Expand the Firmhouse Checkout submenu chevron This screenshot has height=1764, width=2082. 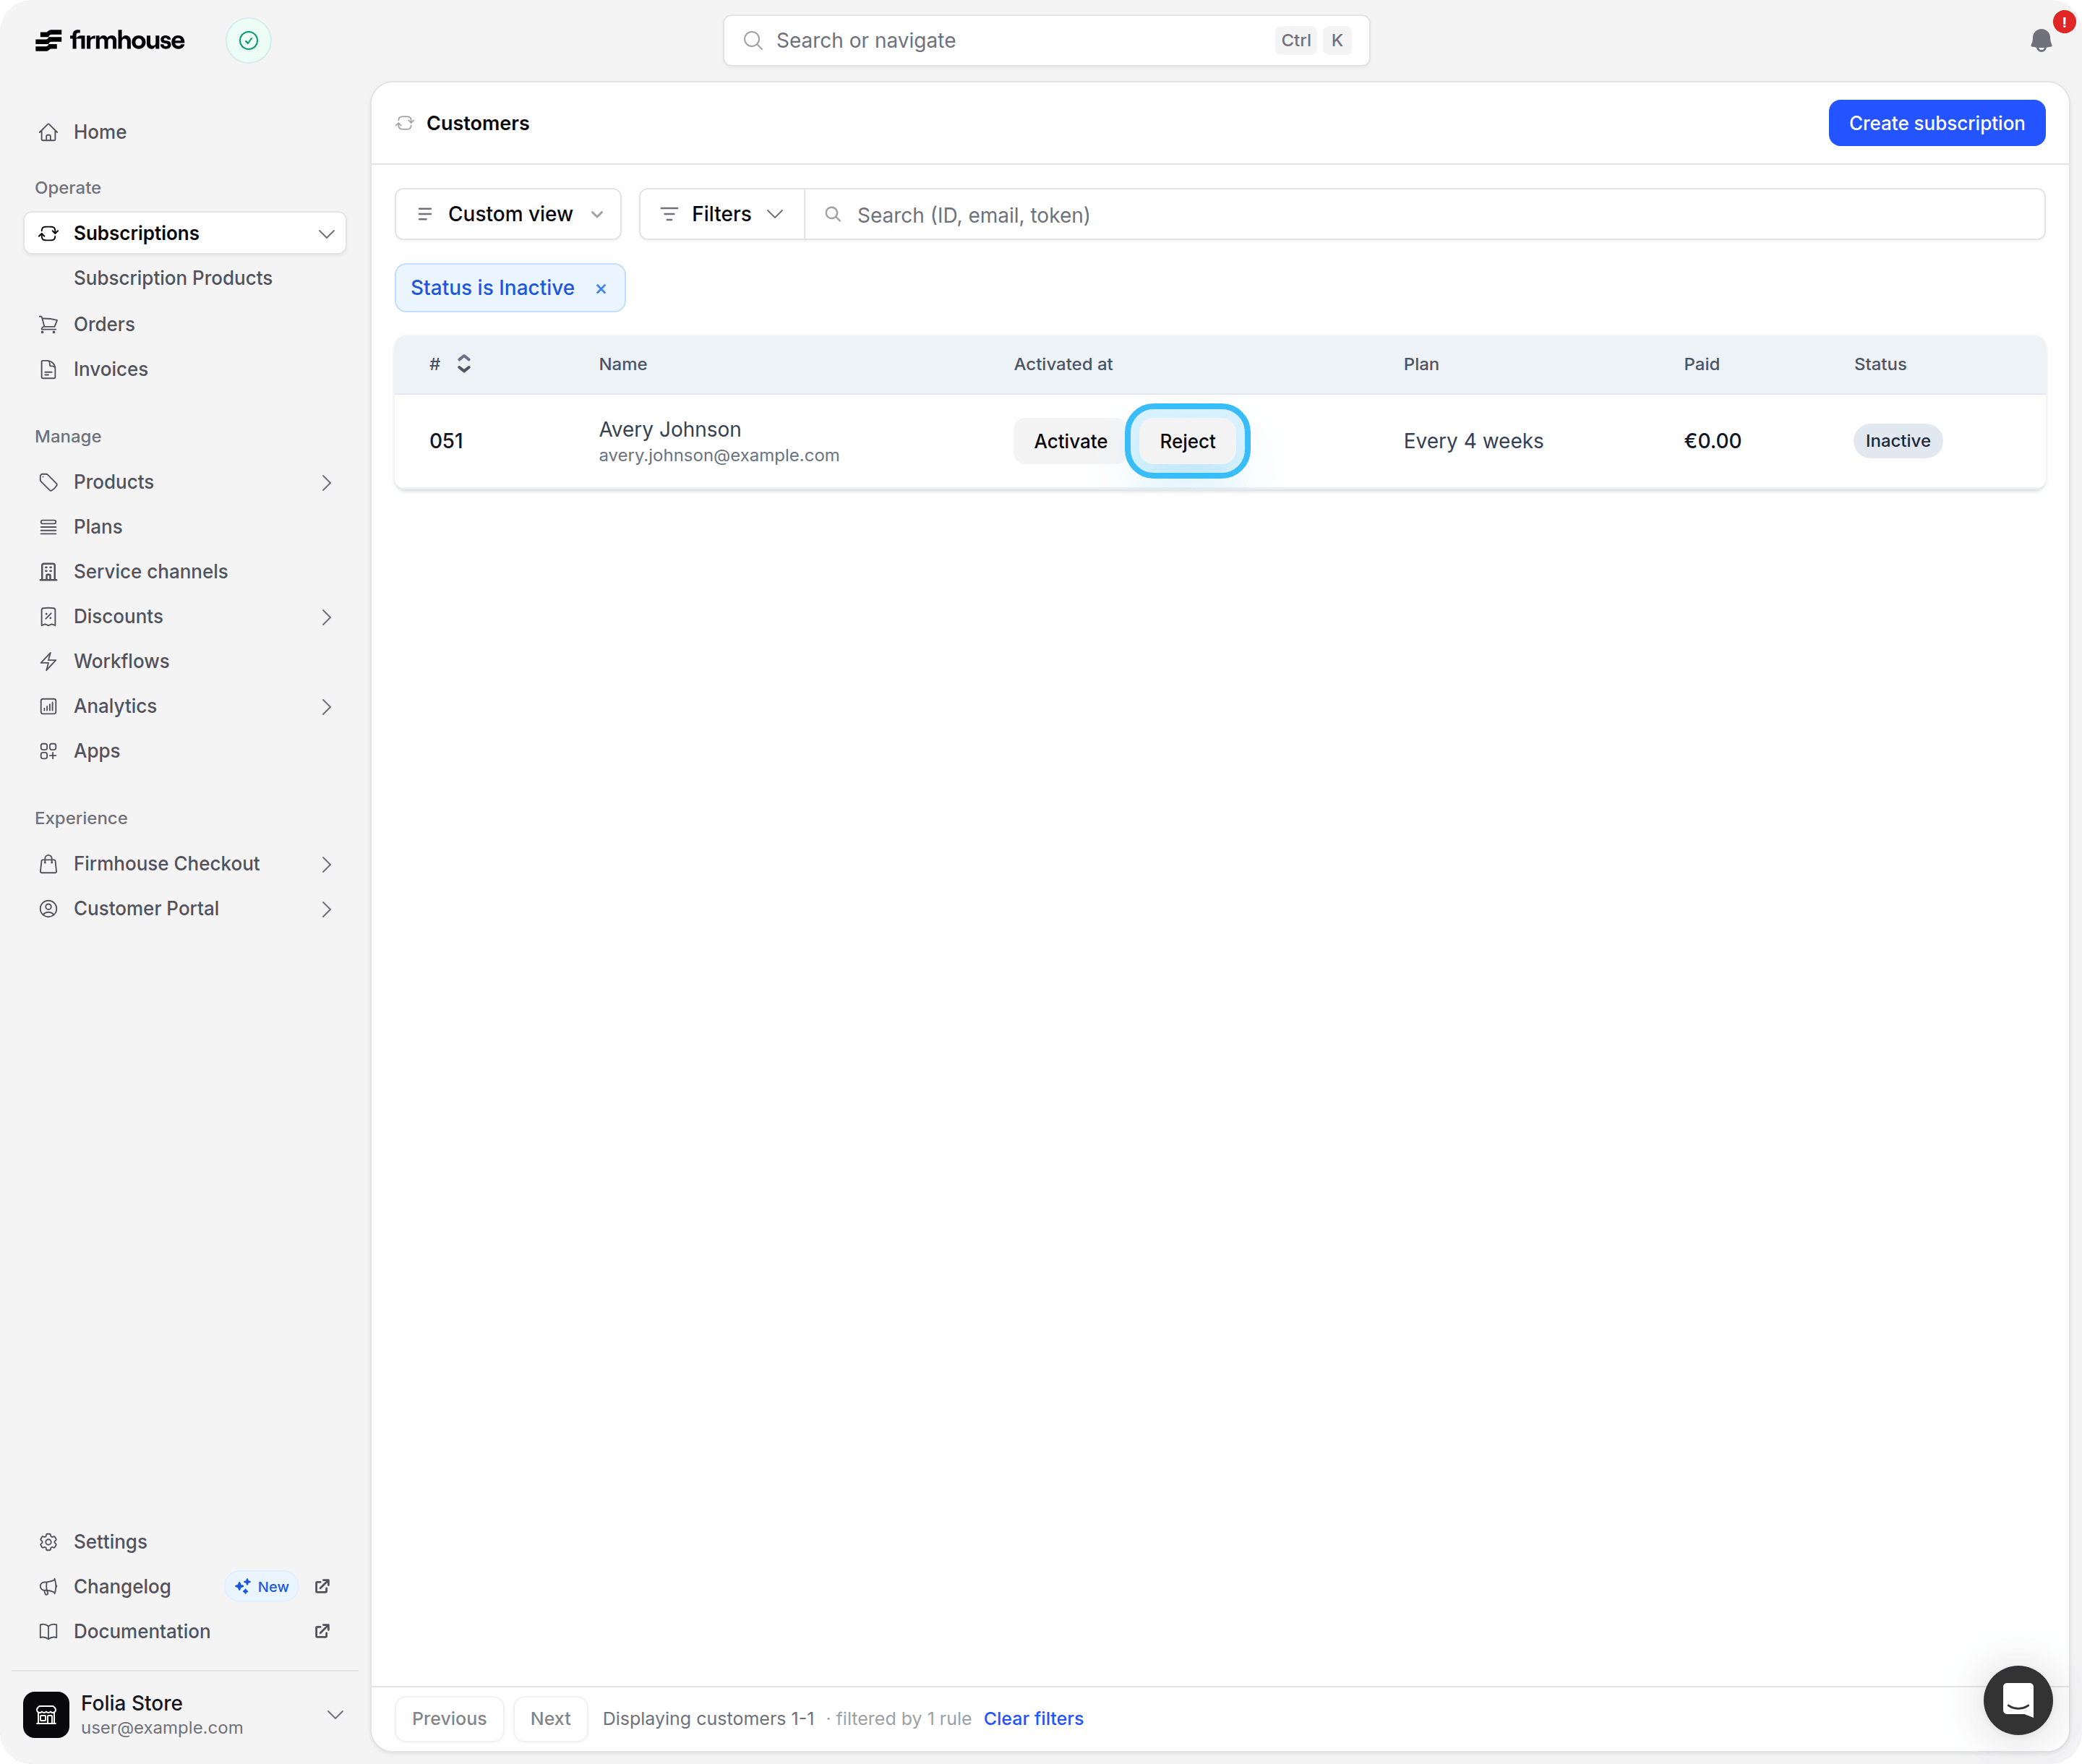pyautogui.click(x=326, y=865)
